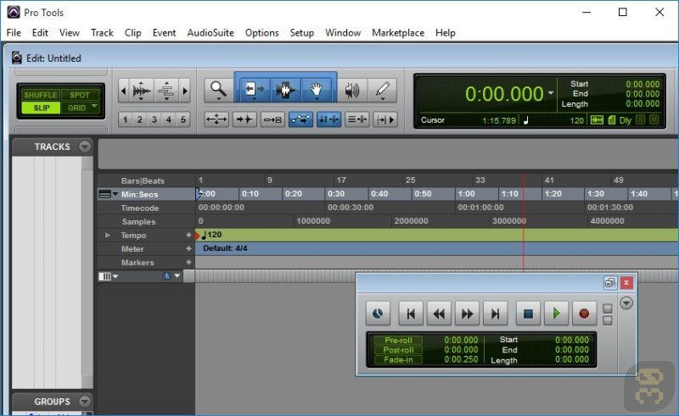The width and height of the screenshot is (679, 416).
Task: Click Default: 4/4 meter marker
Action: coord(225,248)
